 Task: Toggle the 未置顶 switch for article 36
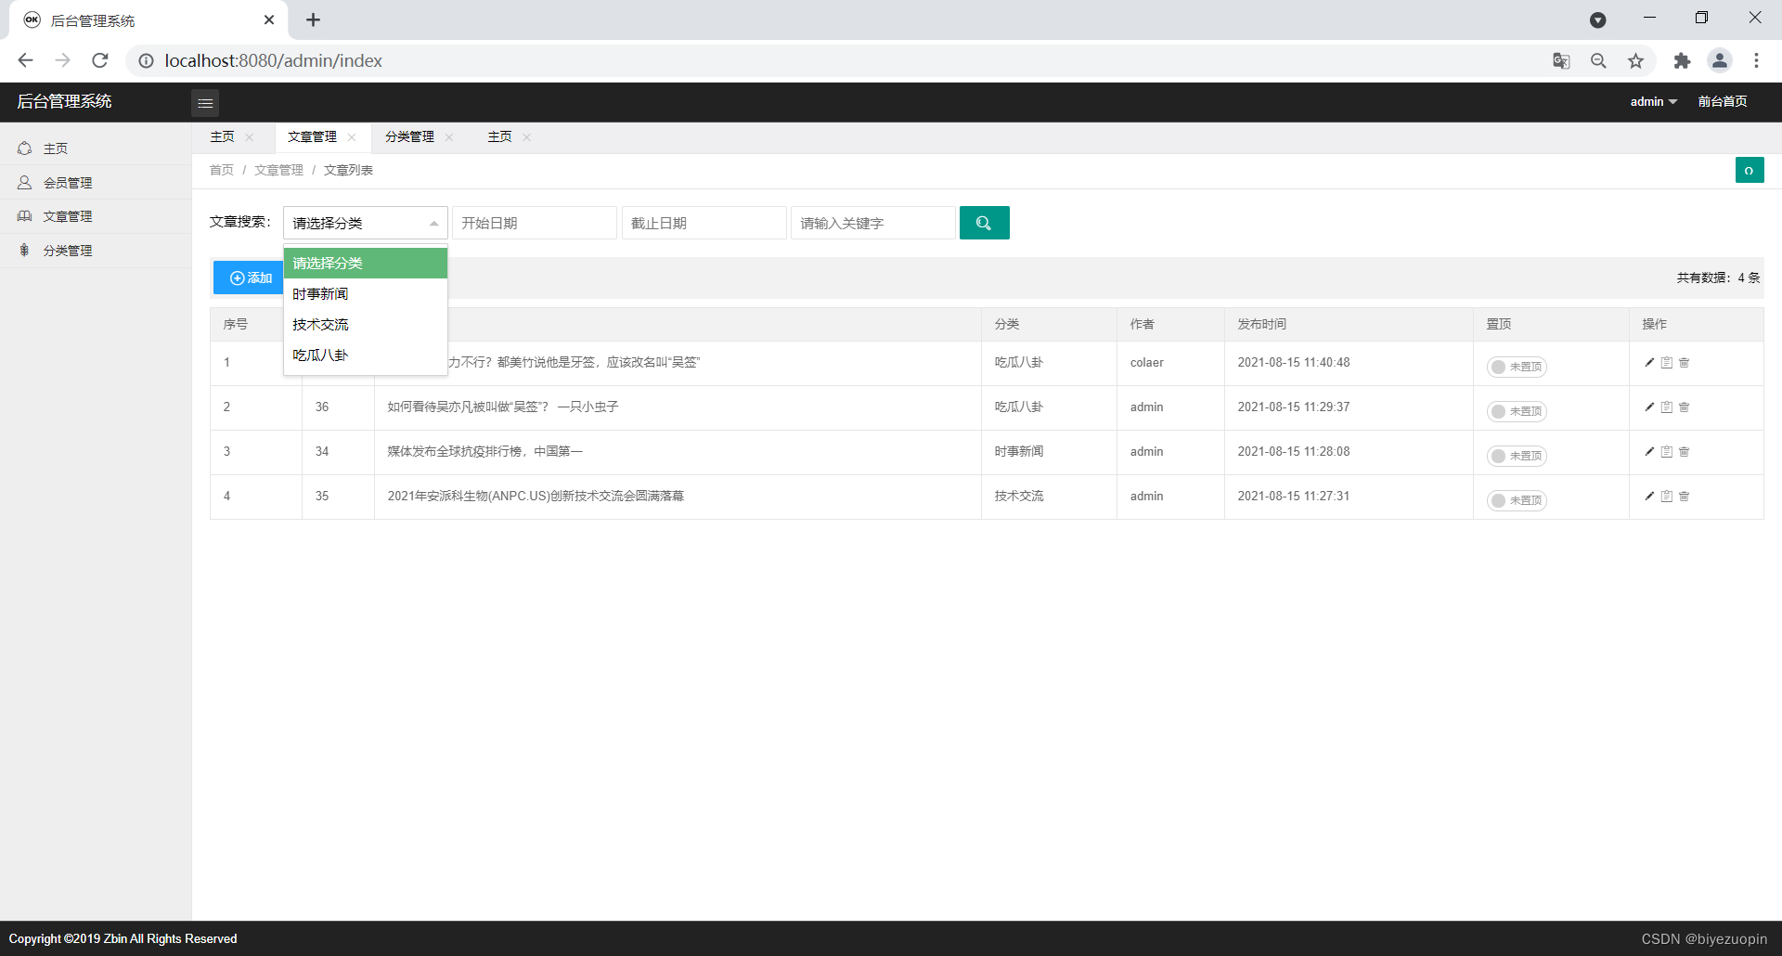tap(1517, 411)
